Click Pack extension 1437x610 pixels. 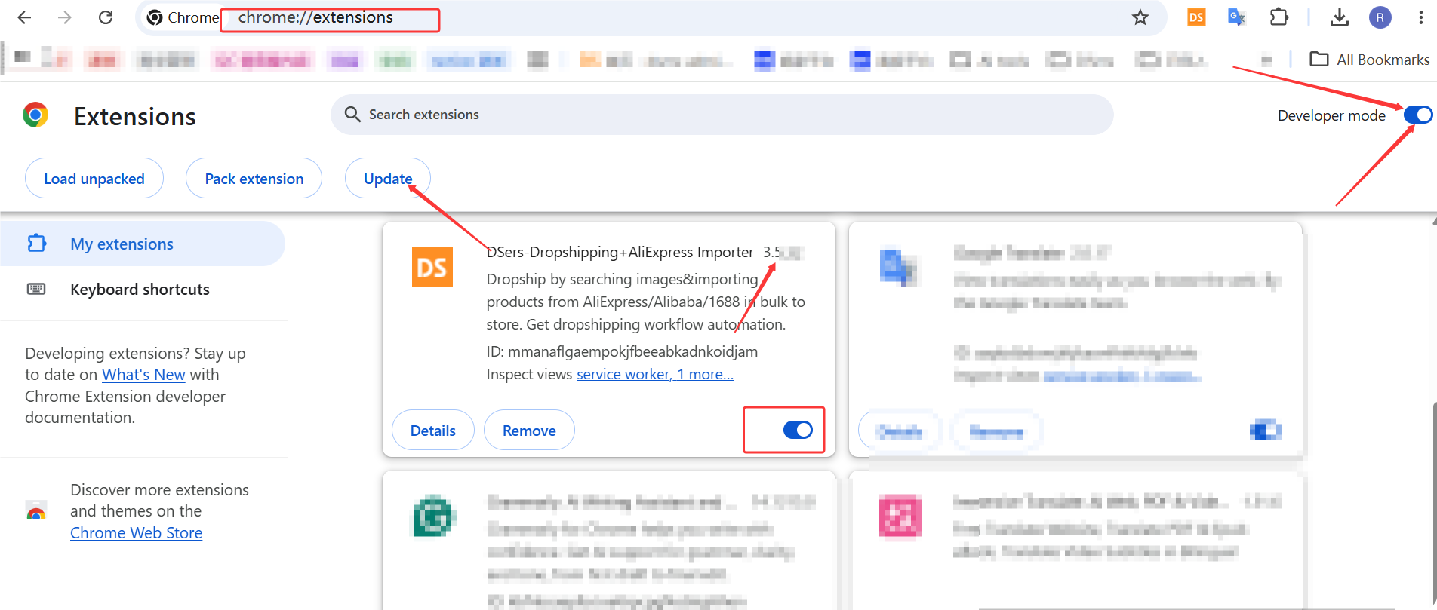(x=254, y=179)
